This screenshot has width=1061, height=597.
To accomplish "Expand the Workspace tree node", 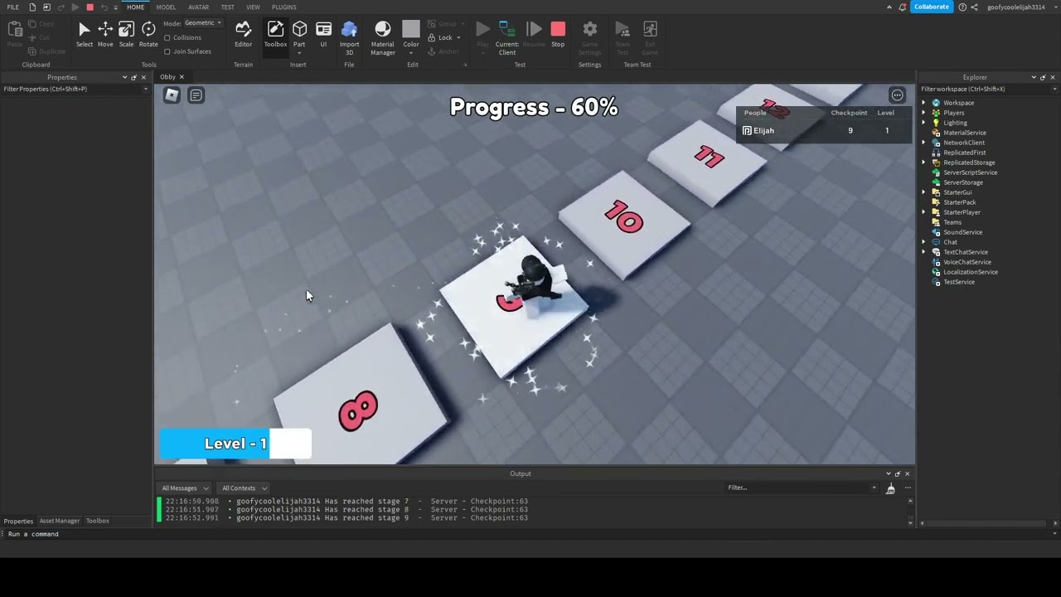I will (924, 103).
